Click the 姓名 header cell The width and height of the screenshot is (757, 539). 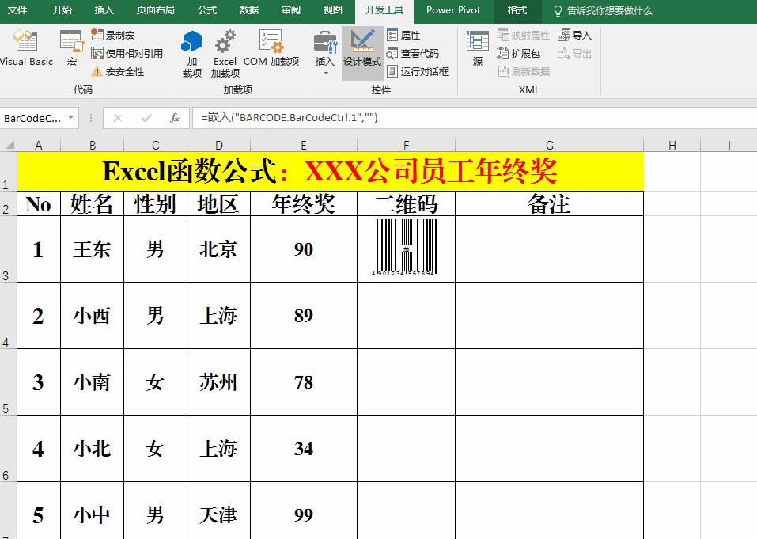point(93,204)
